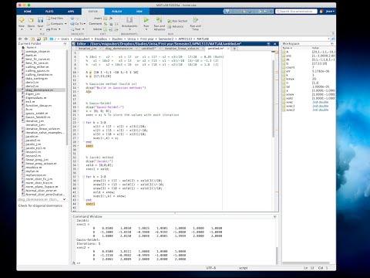Click the Back arrow in address bar
The image size is (370, 278).
20,39
